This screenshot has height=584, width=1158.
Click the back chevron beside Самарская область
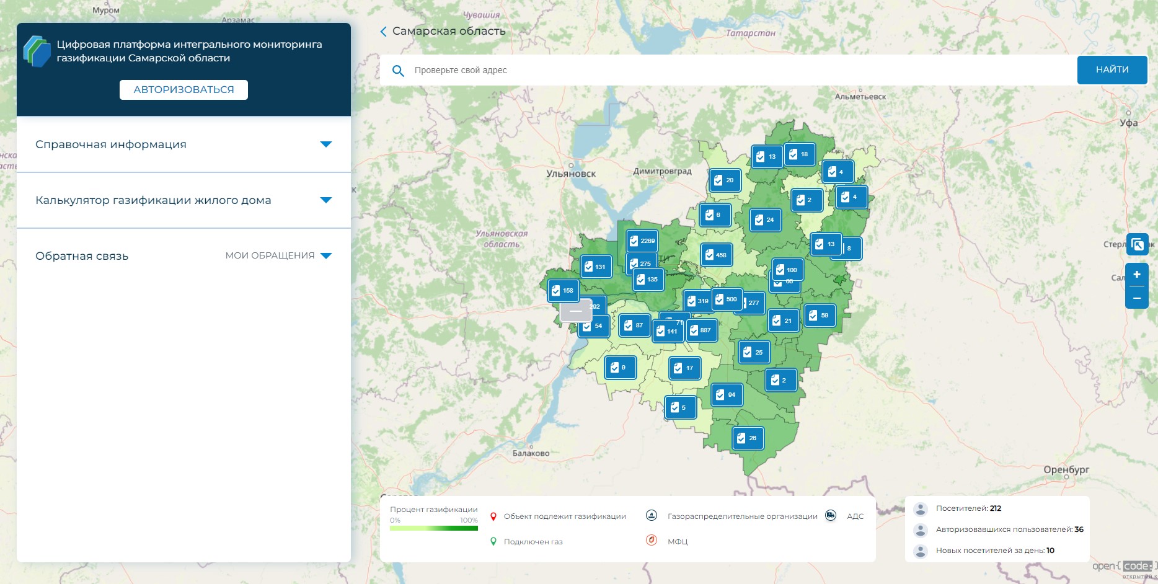point(383,32)
